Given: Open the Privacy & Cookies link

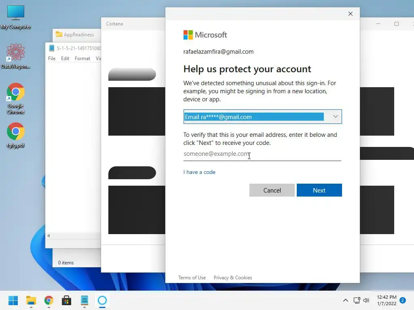Looking at the screenshot, I should 232,278.
